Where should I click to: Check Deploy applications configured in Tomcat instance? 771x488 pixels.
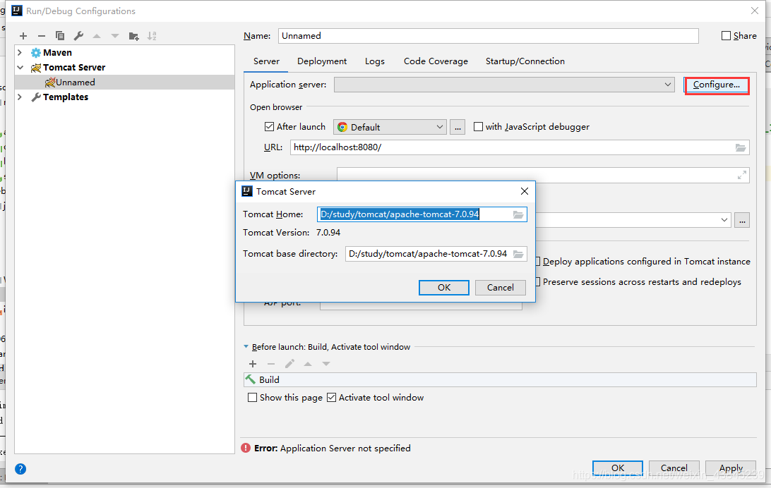coord(538,261)
